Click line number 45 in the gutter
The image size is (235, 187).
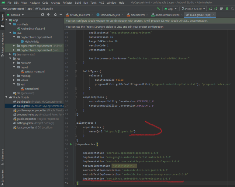pos(66,183)
